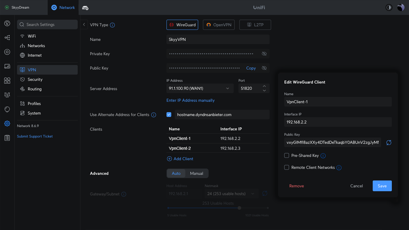The image size is (409, 230).
Task: Click the Remote Client Networks info icon
Action: 339,168
